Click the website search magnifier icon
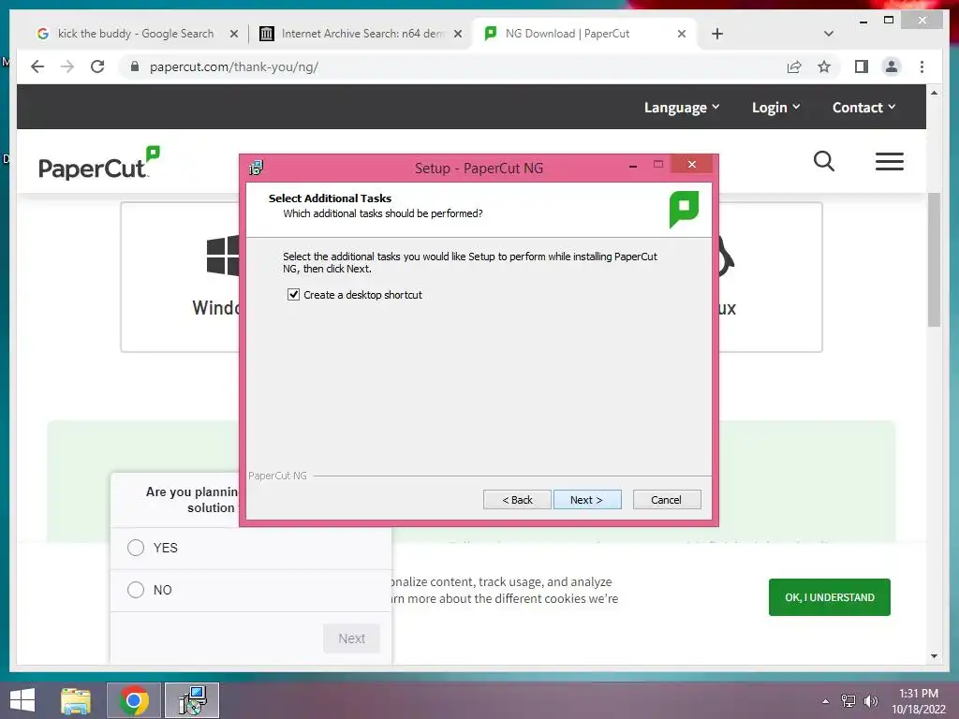The height and width of the screenshot is (719, 959). point(824,161)
